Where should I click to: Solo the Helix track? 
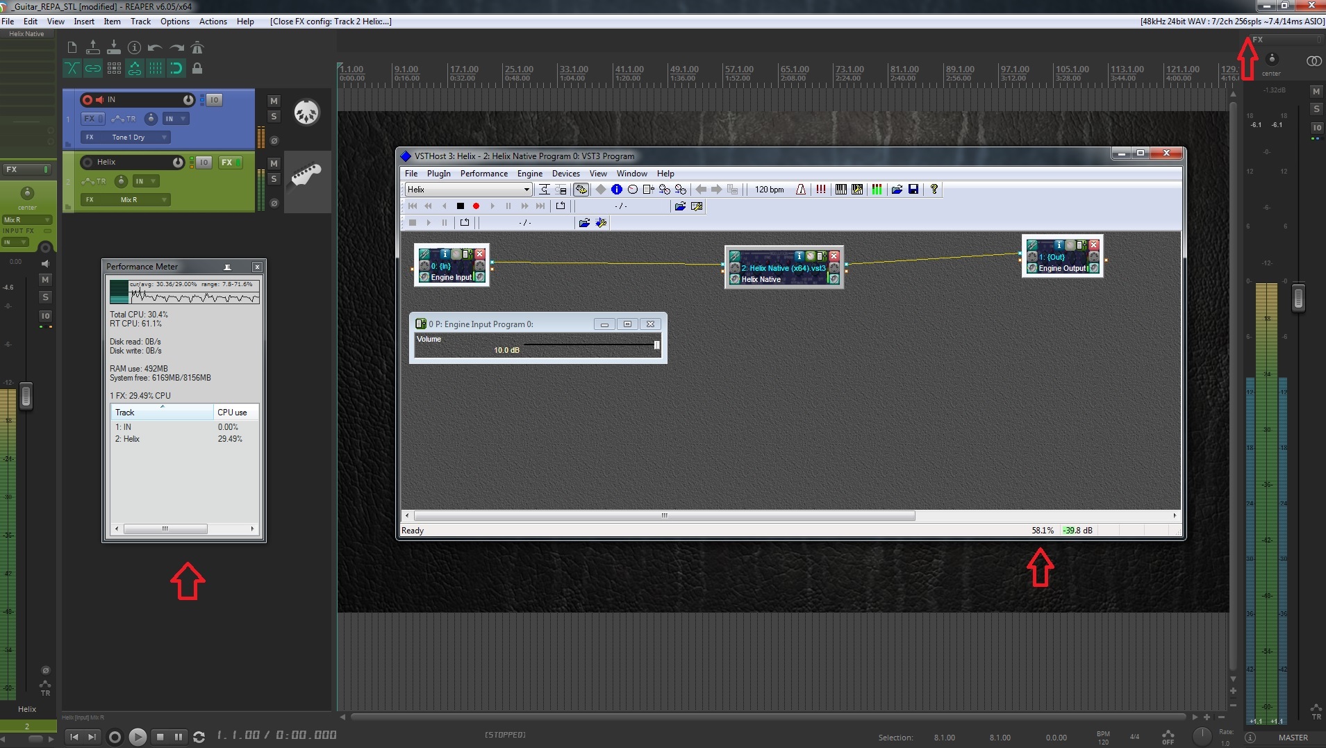click(274, 179)
